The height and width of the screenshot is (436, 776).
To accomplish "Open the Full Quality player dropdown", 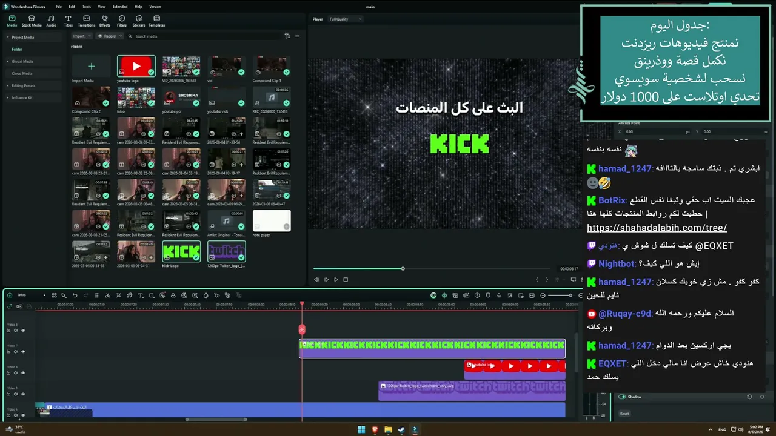I will point(345,19).
